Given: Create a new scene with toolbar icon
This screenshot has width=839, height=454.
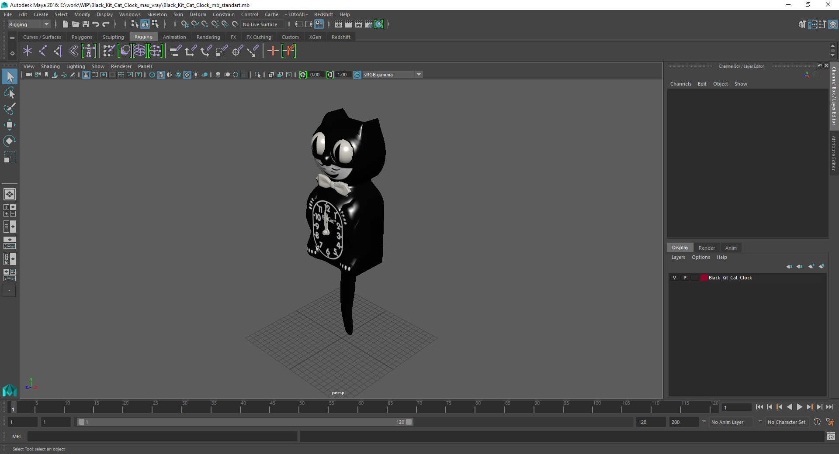Looking at the screenshot, I should [65, 24].
